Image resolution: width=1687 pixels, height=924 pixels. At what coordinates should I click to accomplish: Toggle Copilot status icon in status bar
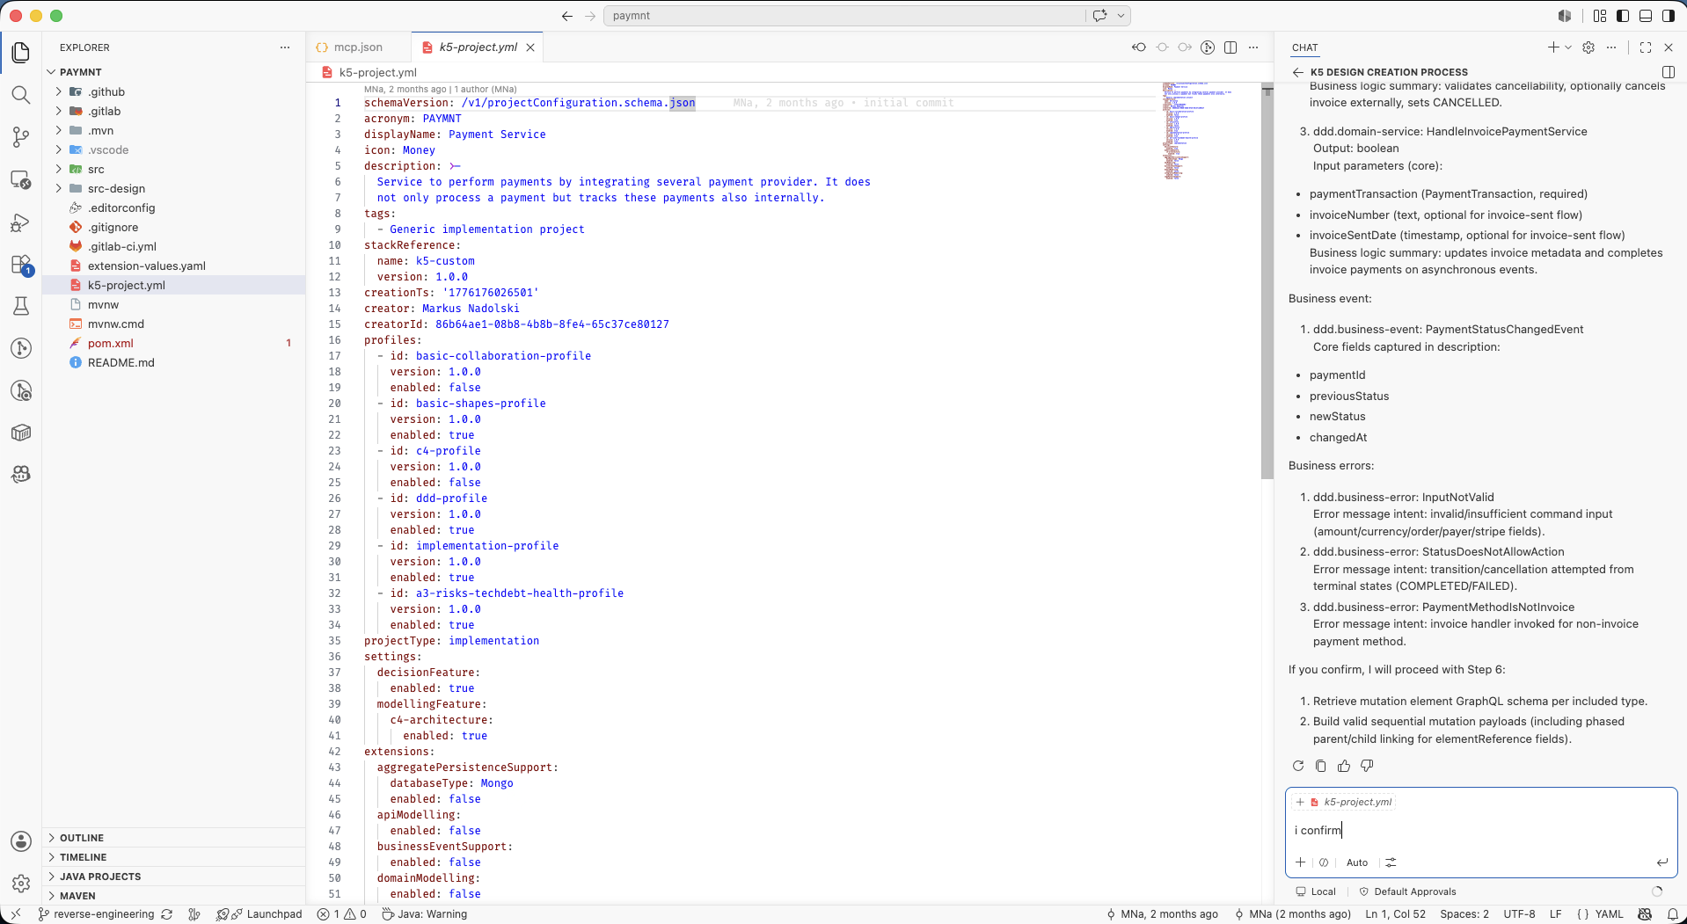coord(1646,914)
